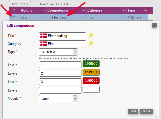The height and width of the screenshot is (119, 161).
Task: Close the Edit competence dialog
Action: (154, 25)
